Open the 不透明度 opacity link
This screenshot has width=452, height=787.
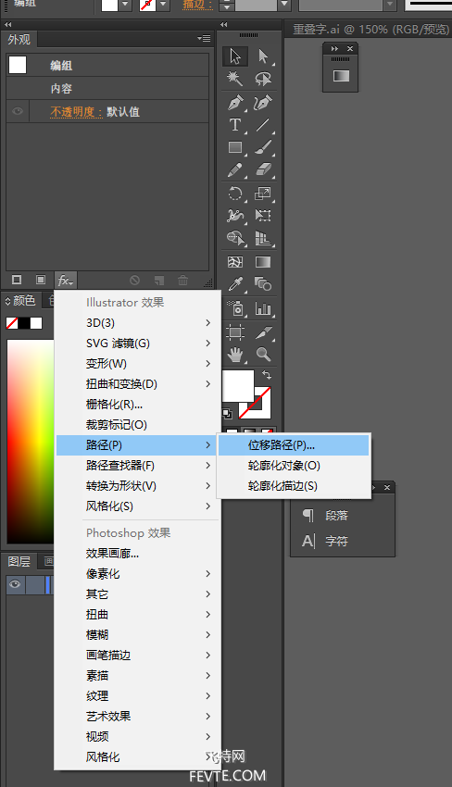(73, 111)
